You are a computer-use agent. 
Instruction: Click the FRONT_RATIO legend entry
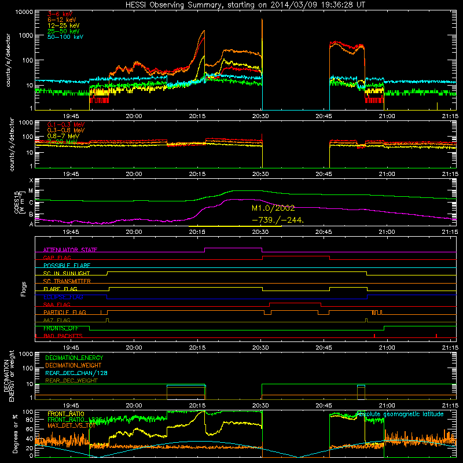tap(66, 414)
